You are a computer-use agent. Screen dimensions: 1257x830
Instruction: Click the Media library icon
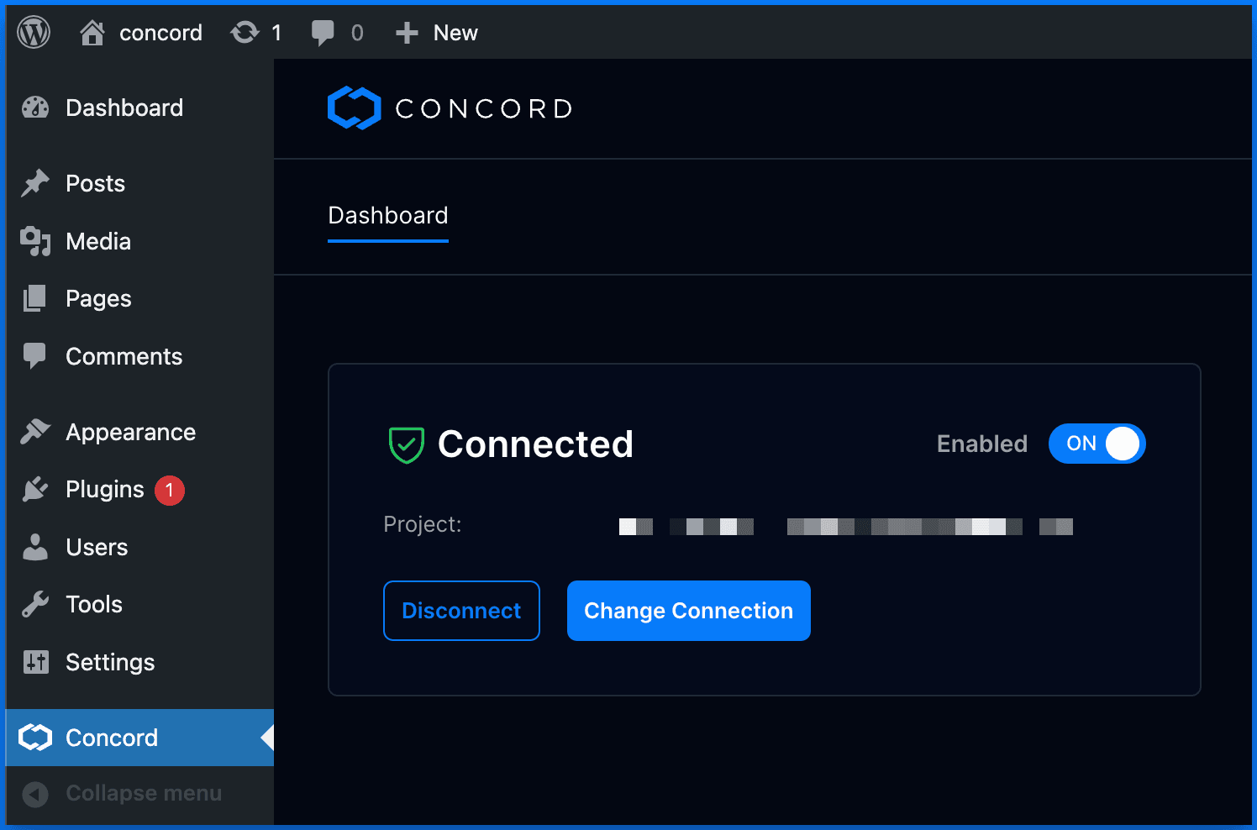tap(35, 241)
